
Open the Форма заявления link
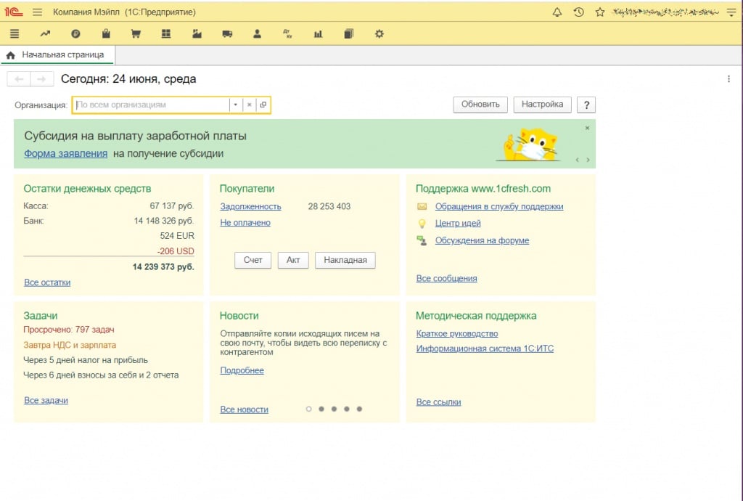coord(65,154)
